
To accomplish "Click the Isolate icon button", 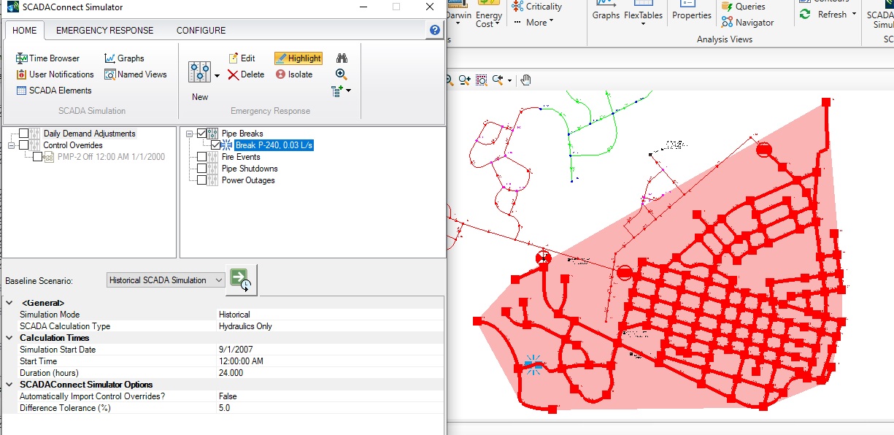I will (x=294, y=74).
